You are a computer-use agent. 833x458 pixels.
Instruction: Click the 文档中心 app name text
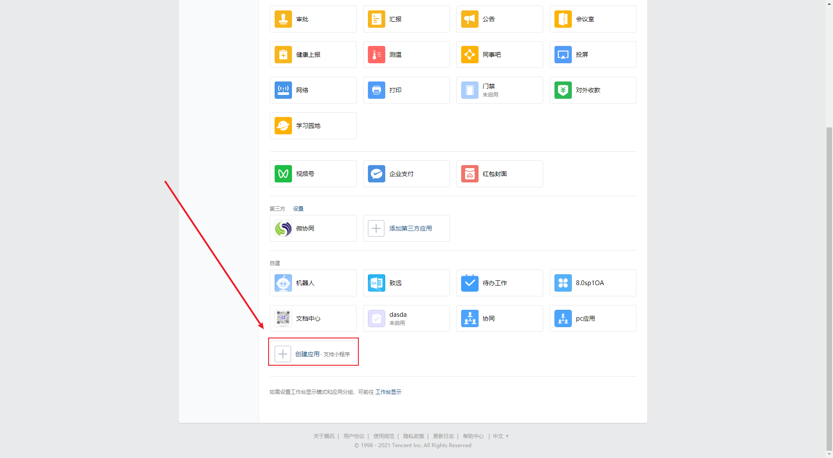click(308, 318)
